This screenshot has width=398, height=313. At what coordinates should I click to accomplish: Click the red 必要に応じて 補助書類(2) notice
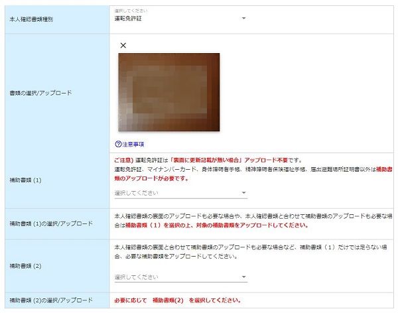point(178,300)
